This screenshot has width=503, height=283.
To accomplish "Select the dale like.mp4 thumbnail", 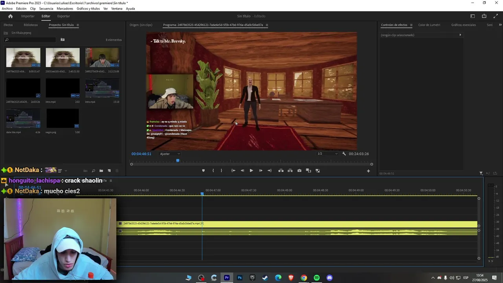I will point(23,118).
